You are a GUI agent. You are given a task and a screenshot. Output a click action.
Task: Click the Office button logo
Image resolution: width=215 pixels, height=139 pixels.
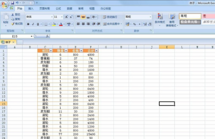coord(4,5)
